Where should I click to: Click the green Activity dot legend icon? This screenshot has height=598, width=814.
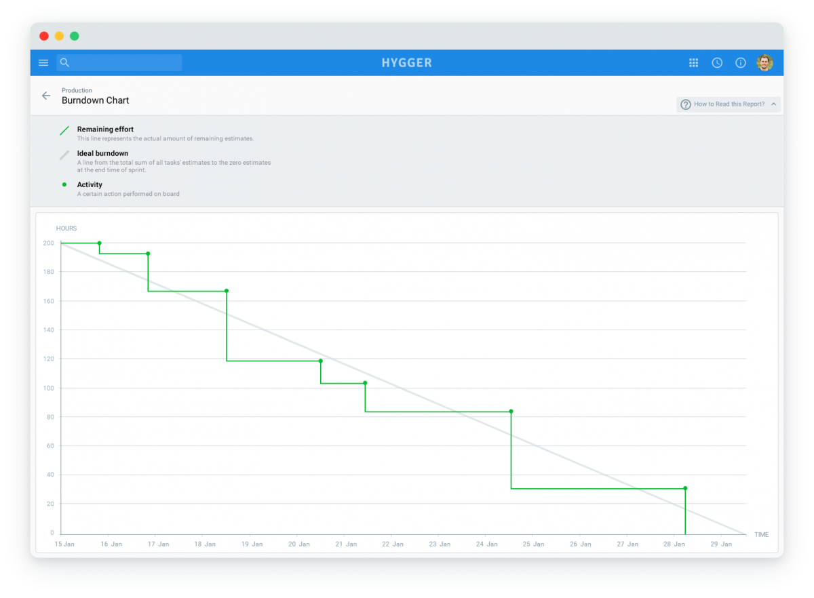[64, 184]
